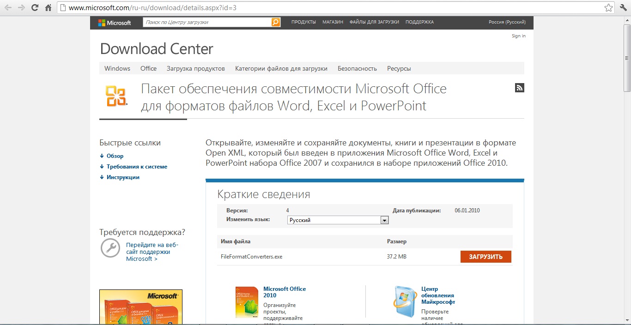Open the Microsoft support website link
Image resolution: width=631 pixels, height=325 pixels.
click(152, 252)
